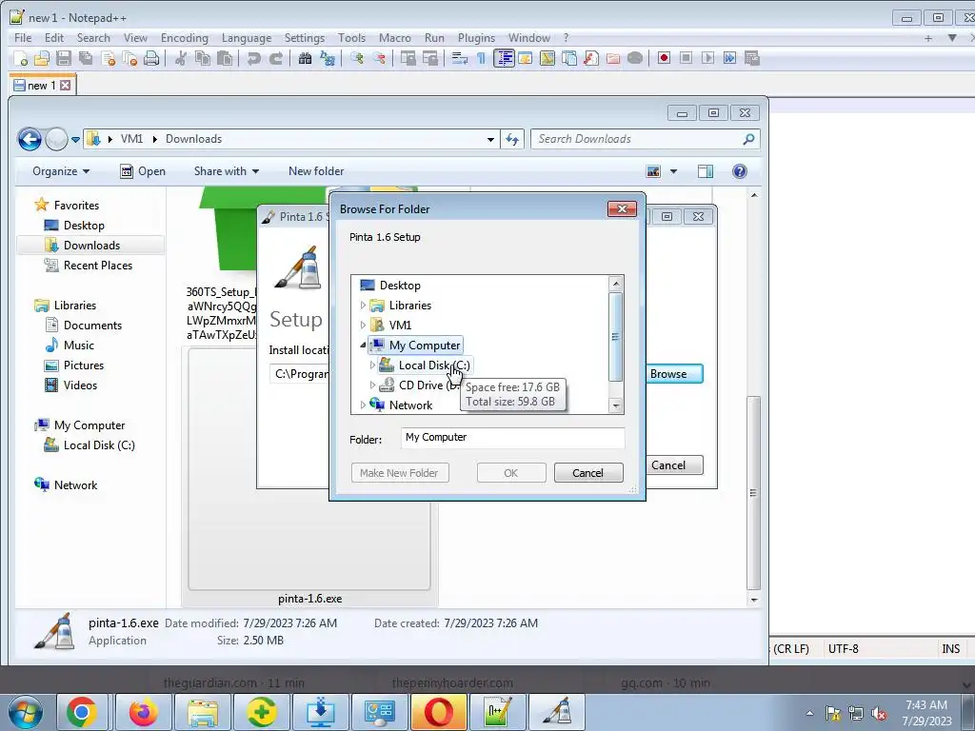Viewport: 975px width, 731px height.
Task: Open Firefox from the taskbar
Action: point(143,712)
